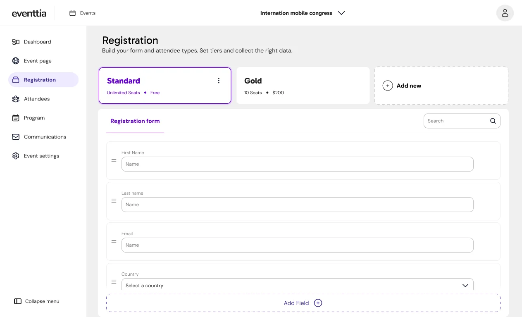Collapse the sidebar menu
The width and height of the screenshot is (522, 317).
click(37, 301)
